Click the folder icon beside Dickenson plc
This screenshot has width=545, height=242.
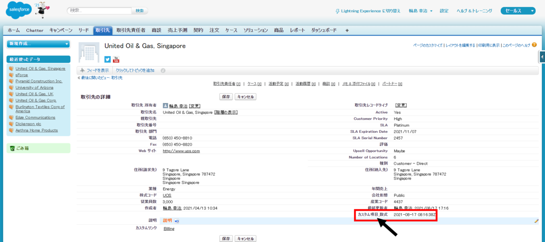[11, 124]
